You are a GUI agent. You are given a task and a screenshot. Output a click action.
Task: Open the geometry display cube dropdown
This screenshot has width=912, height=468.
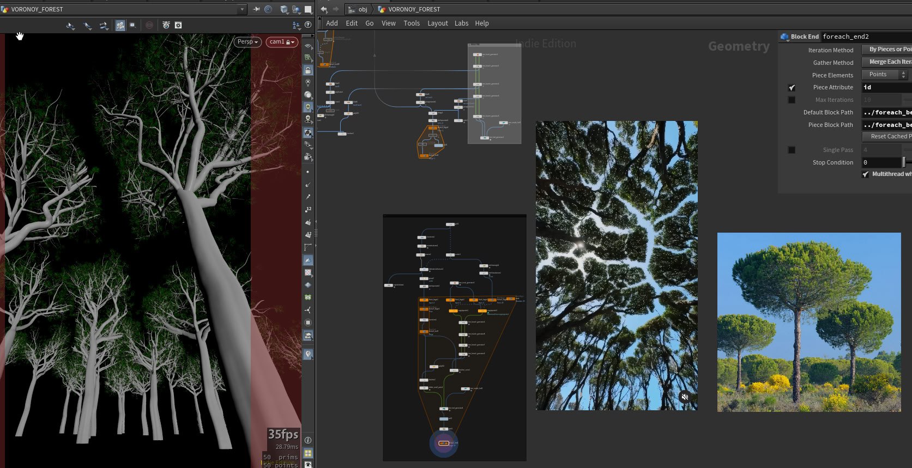pyautogui.click(x=285, y=9)
